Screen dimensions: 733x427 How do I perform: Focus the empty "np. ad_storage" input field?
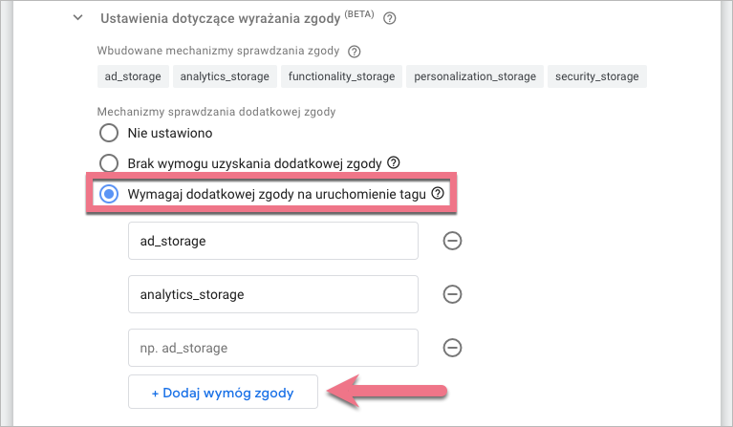[273, 348]
